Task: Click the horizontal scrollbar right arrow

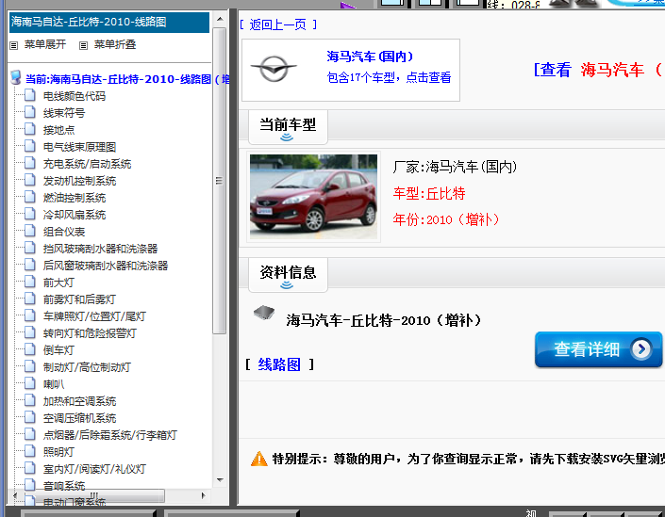Action: 203,495
